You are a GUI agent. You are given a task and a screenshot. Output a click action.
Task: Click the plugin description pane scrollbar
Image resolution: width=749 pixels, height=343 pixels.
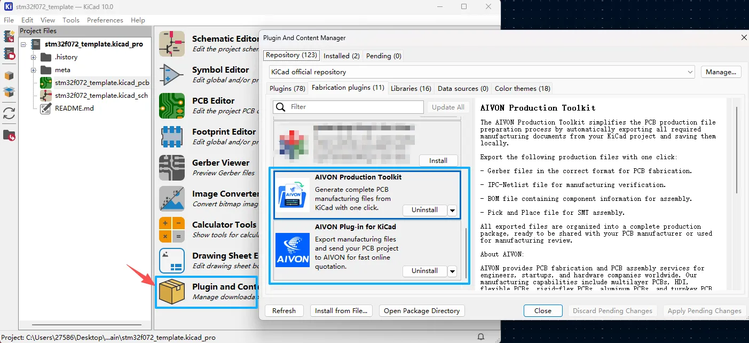[x=737, y=150]
